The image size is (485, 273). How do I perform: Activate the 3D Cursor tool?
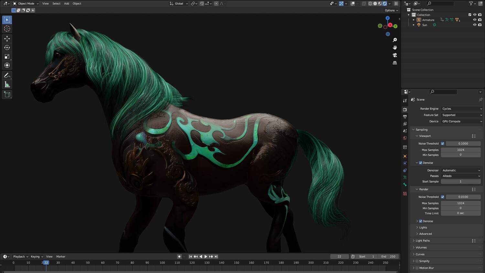(7, 29)
